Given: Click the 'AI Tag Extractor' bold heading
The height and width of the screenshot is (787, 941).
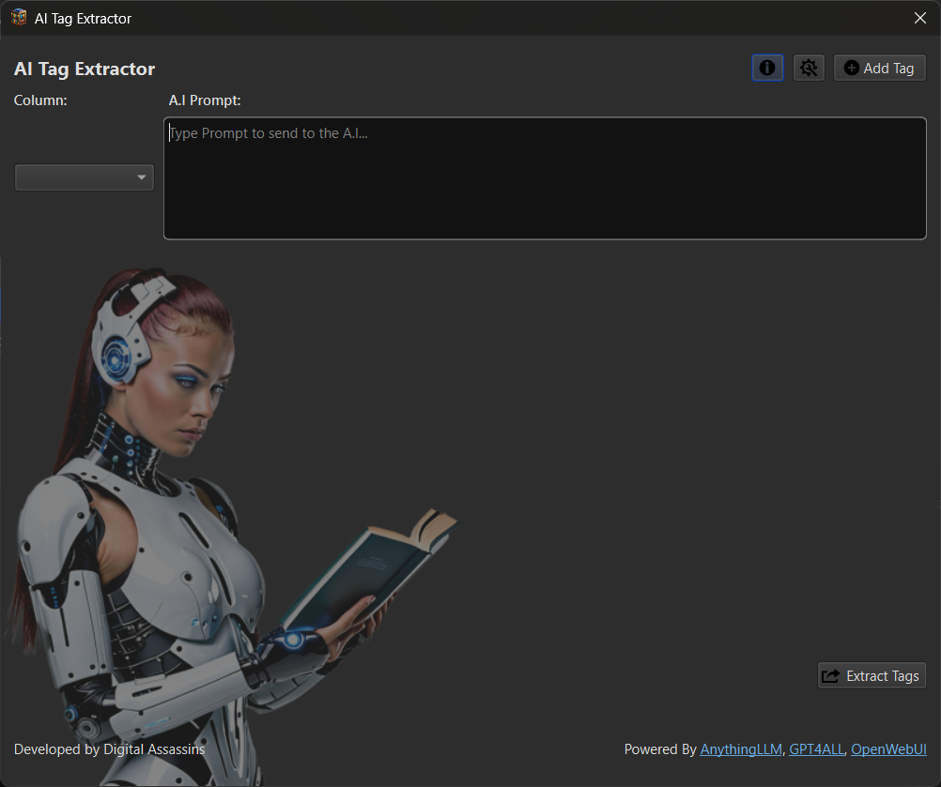Looking at the screenshot, I should pos(85,69).
